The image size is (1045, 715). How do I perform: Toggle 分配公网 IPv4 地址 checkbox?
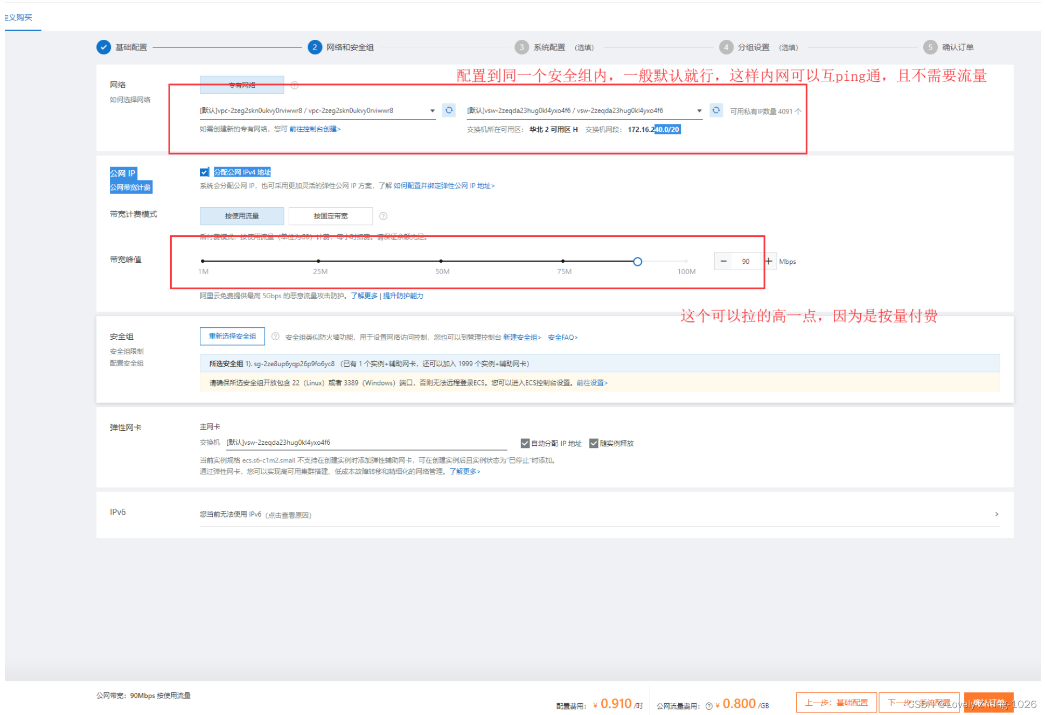(x=204, y=172)
